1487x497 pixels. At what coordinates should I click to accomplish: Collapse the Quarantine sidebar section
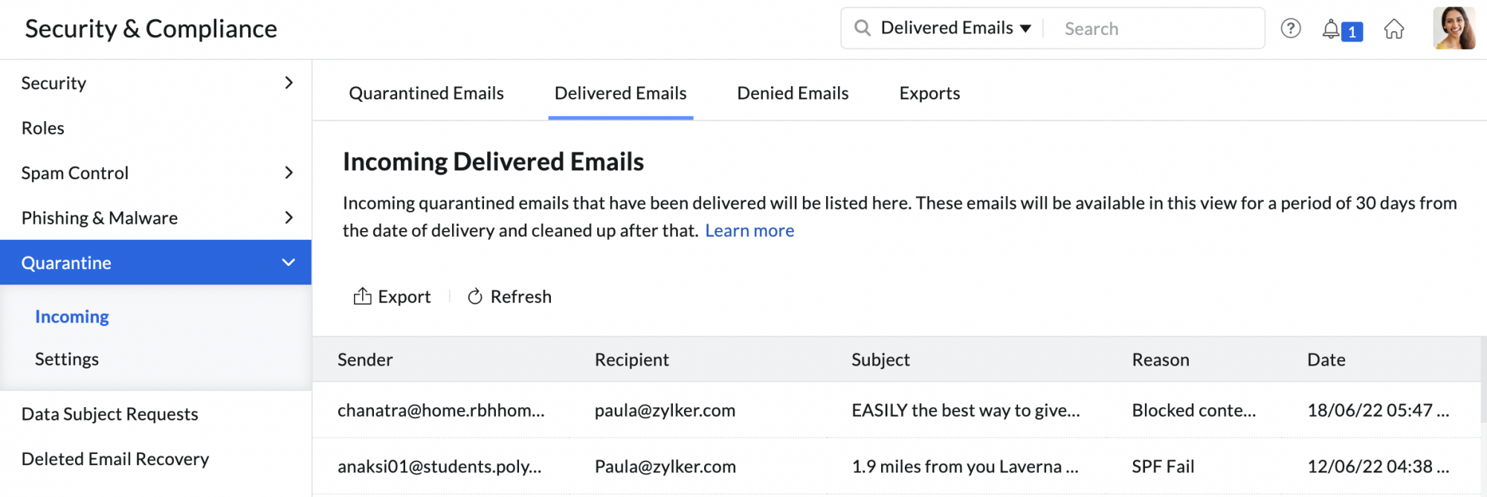(x=288, y=262)
